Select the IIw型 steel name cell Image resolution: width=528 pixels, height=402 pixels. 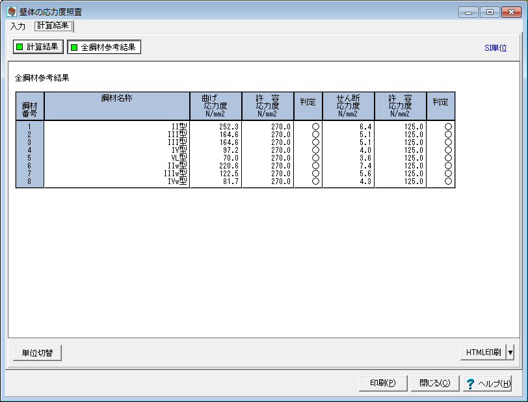pyautogui.click(x=177, y=165)
